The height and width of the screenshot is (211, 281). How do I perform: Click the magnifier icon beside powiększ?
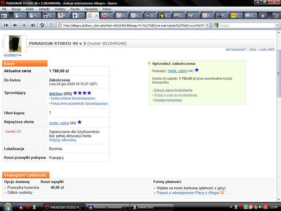click(19, 55)
